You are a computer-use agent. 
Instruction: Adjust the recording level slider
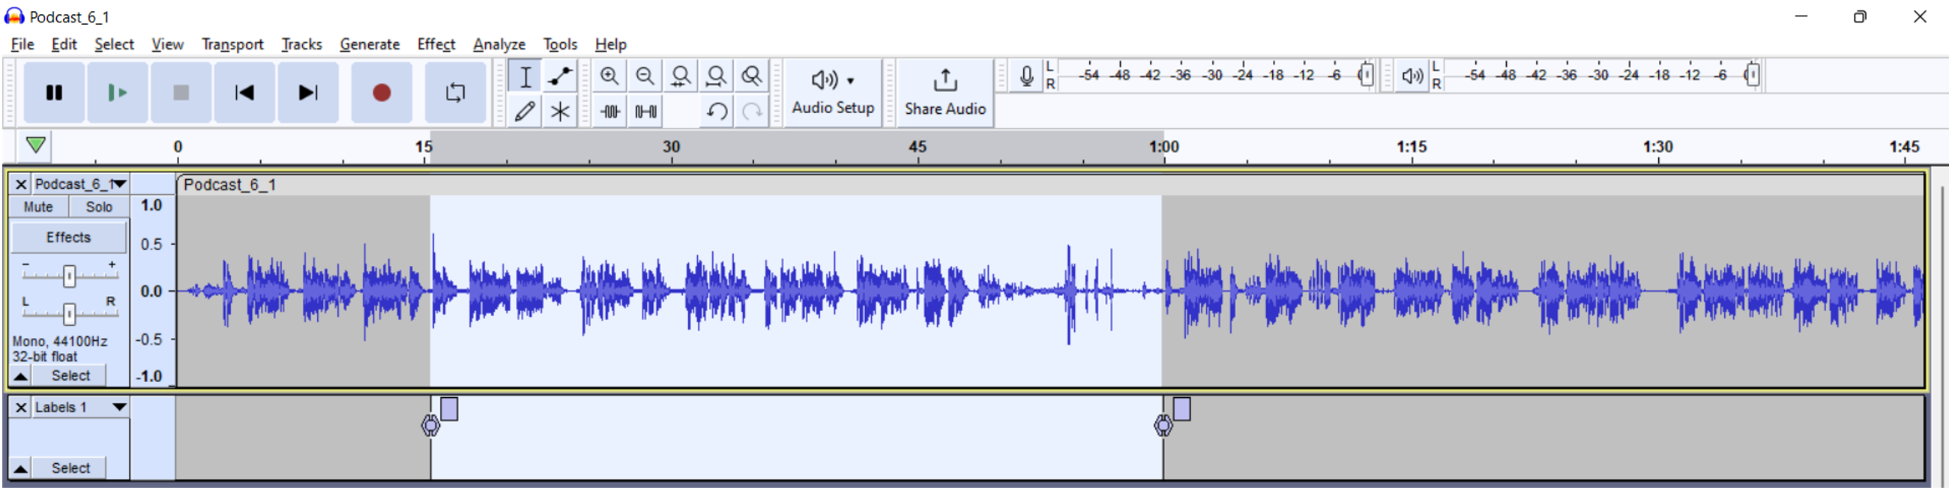click(x=1366, y=75)
